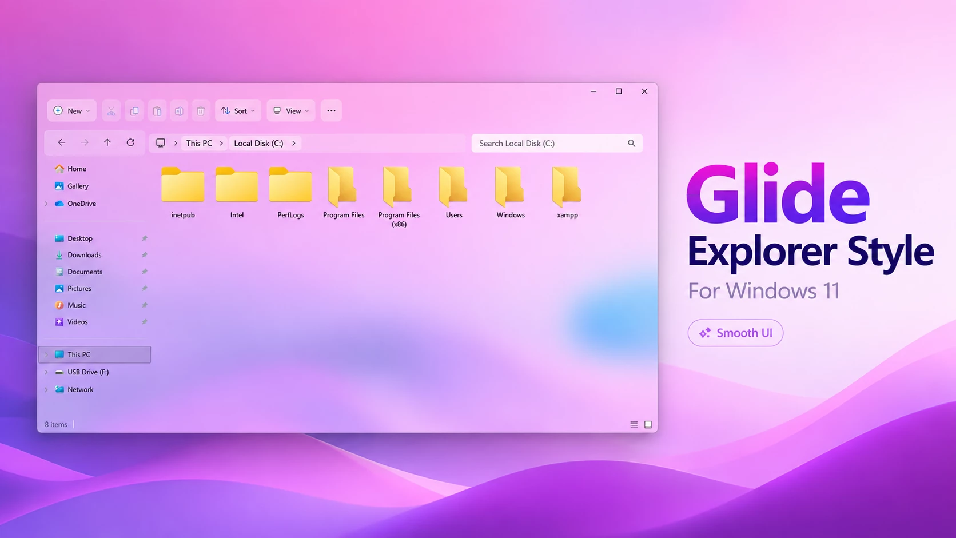Unpin Documents using its pin icon

[x=145, y=272]
